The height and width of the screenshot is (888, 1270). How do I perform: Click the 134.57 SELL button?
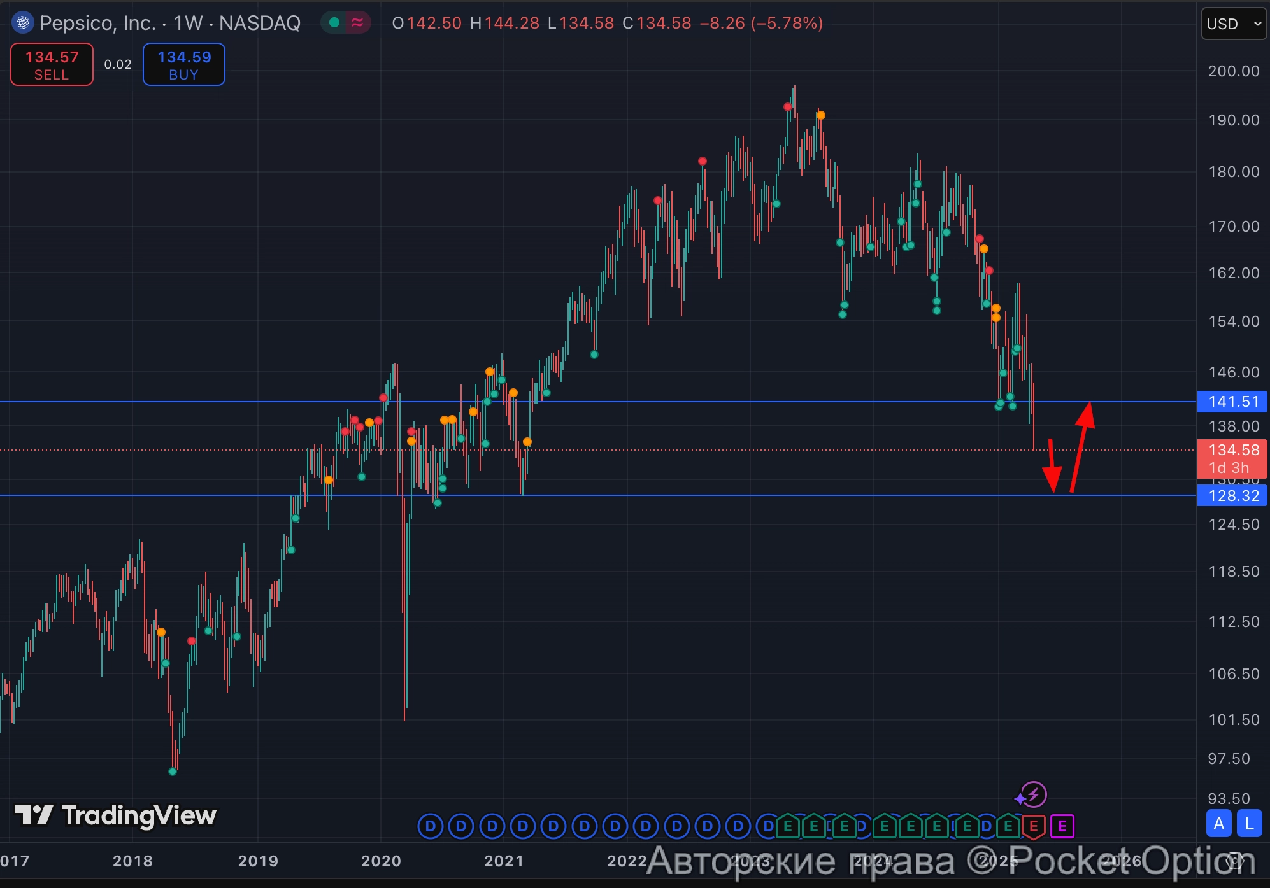52,64
